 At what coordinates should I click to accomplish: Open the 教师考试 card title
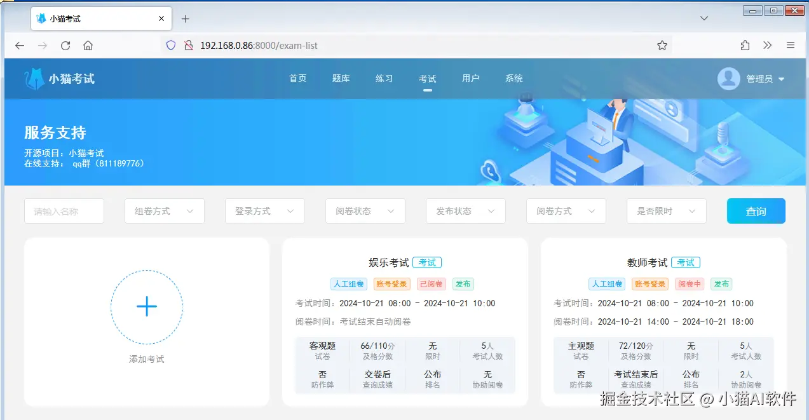[647, 262]
